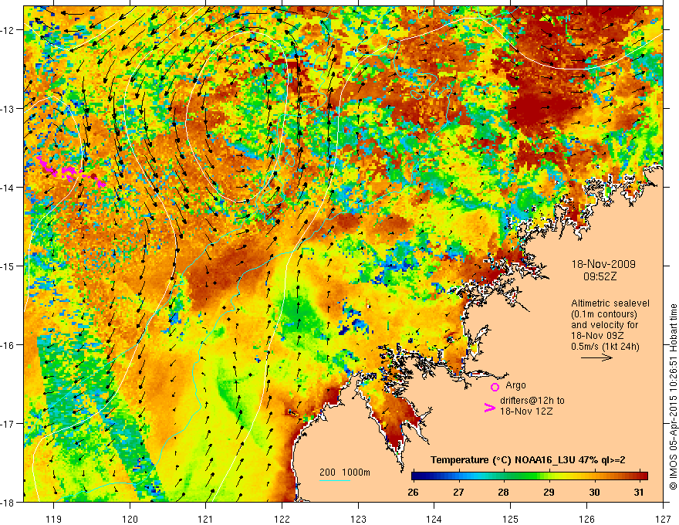Click longitude axis label 119
679x525 pixels.
tap(54, 519)
